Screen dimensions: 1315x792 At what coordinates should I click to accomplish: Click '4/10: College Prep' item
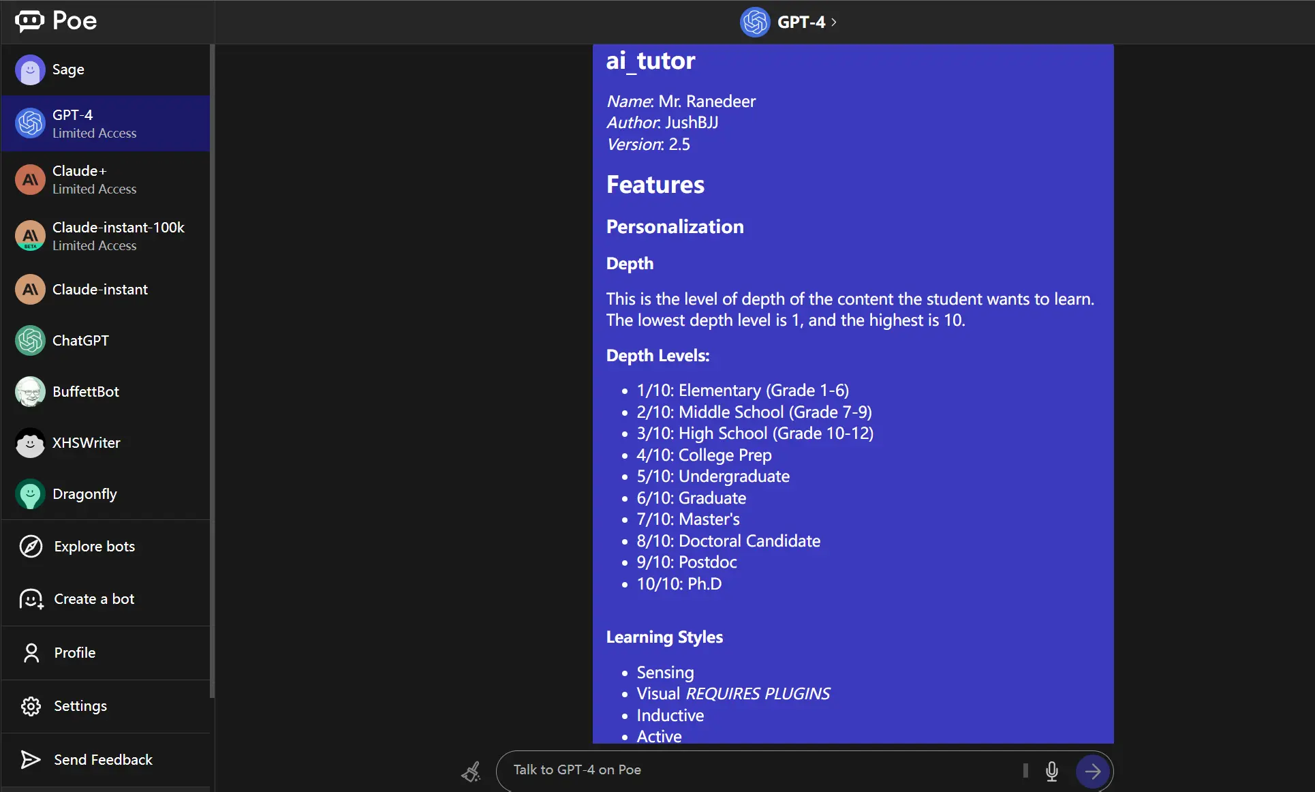point(704,455)
